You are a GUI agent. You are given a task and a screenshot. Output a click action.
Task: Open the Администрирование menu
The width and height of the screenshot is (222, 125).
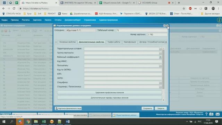pos(109,20)
